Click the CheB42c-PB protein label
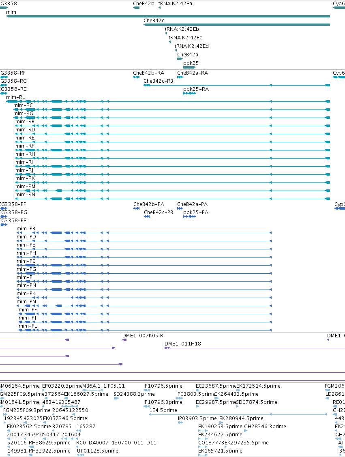345x457 pixels. click(x=159, y=212)
